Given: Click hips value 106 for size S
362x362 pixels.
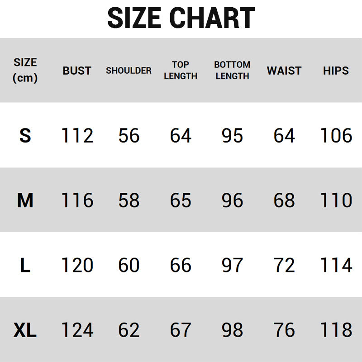Looking at the screenshot, I should pos(336,135).
